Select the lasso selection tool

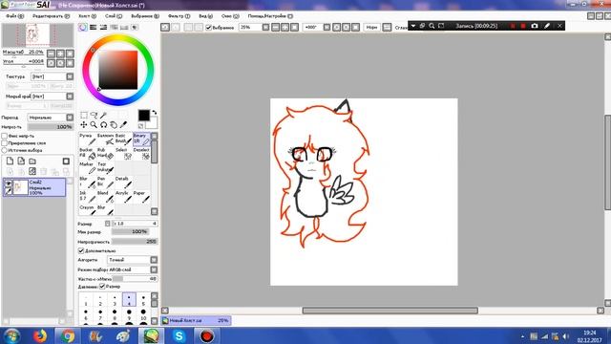click(x=94, y=115)
